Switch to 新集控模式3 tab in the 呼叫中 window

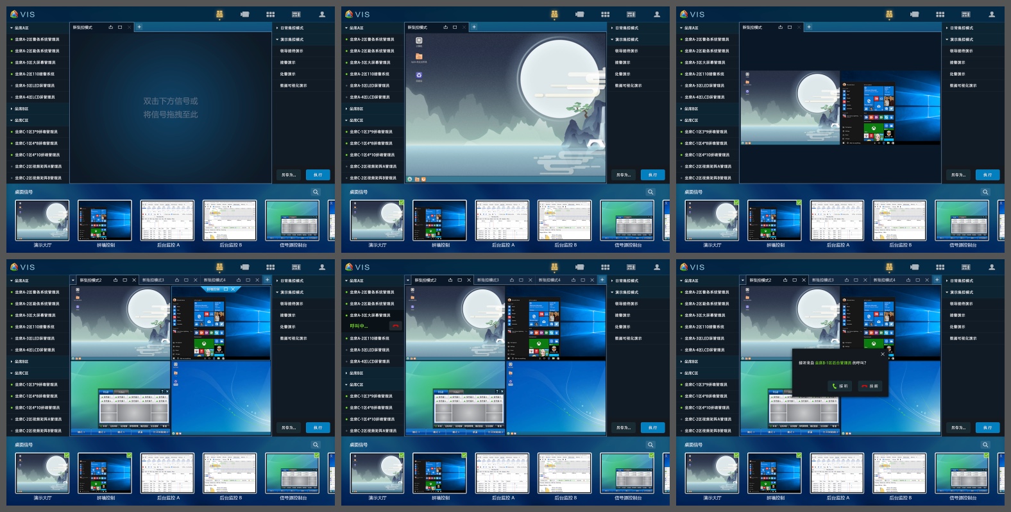[488, 280]
